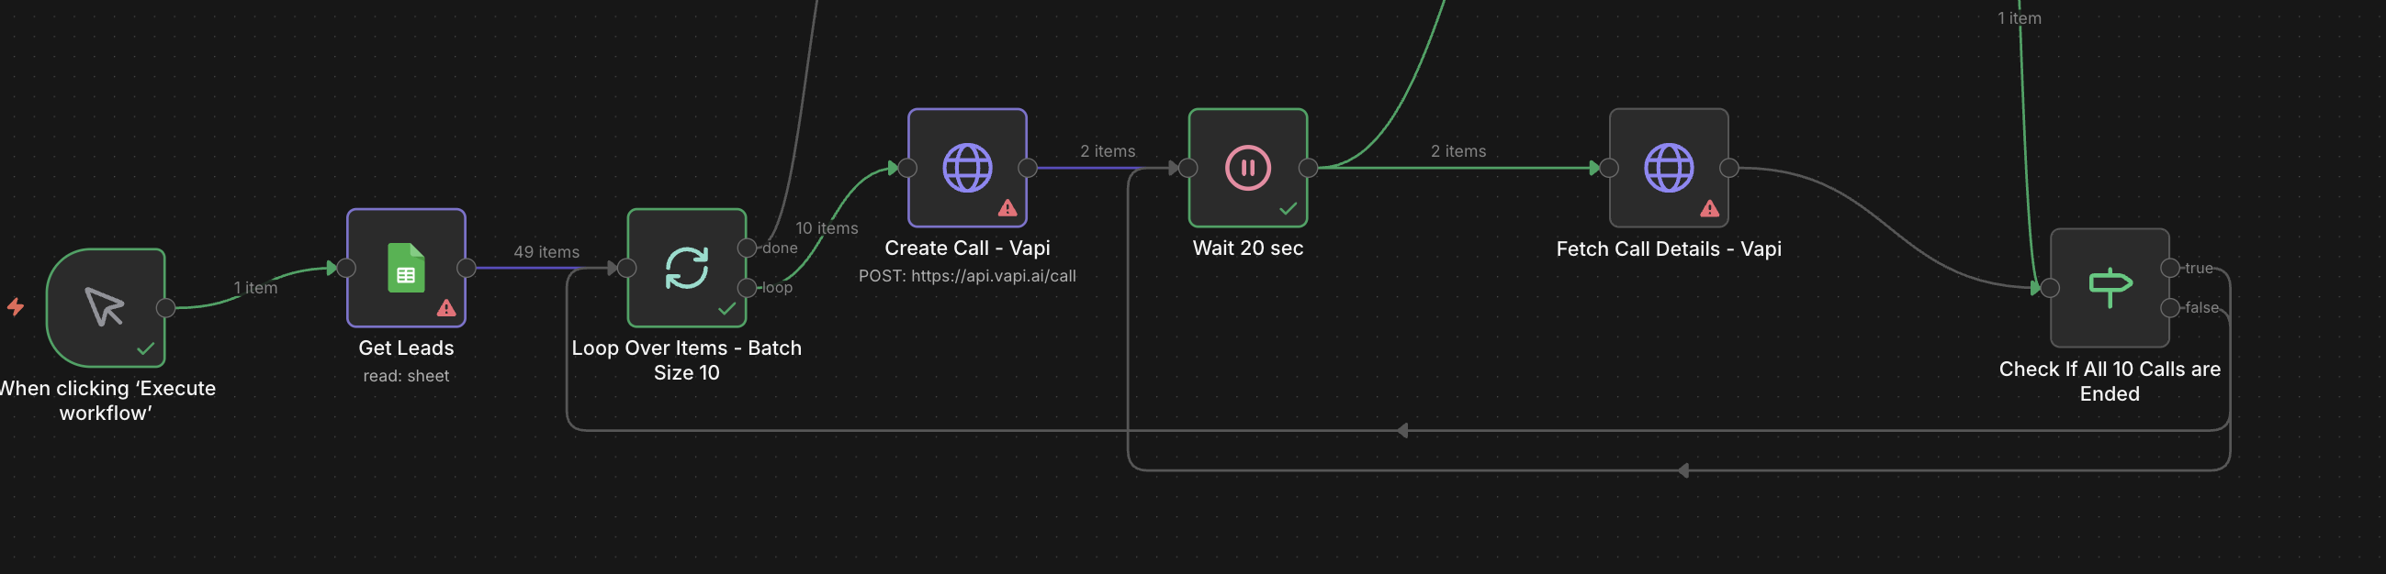Click the input connector of the If node
Screen dimensions: 2386x574
(x=2050, y=288)
